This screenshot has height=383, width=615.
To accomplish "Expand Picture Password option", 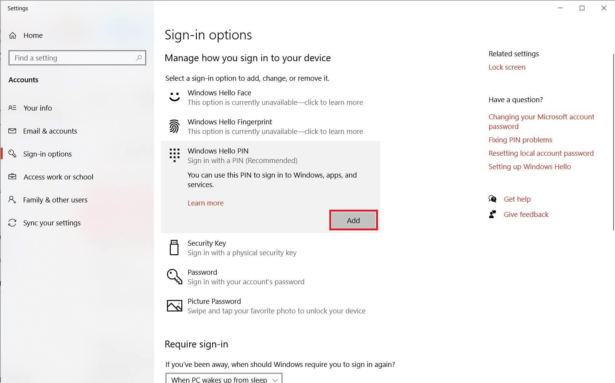I will tap(270, 306).
